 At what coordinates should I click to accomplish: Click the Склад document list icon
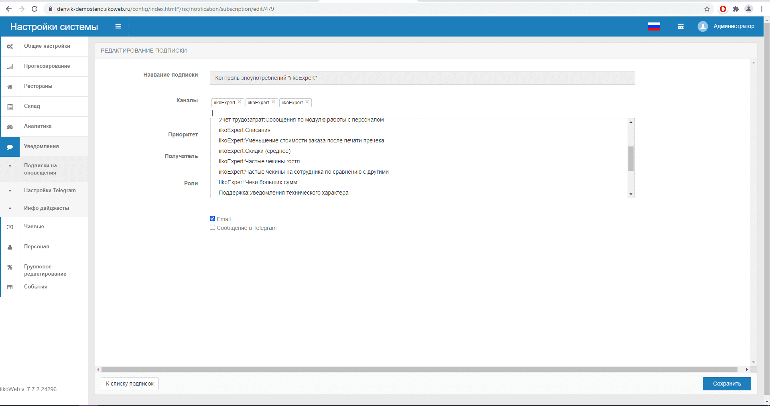(10, 107)
